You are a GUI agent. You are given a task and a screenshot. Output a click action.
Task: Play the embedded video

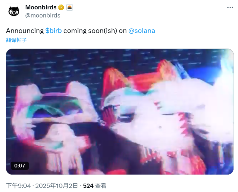(x=120, y=112)
